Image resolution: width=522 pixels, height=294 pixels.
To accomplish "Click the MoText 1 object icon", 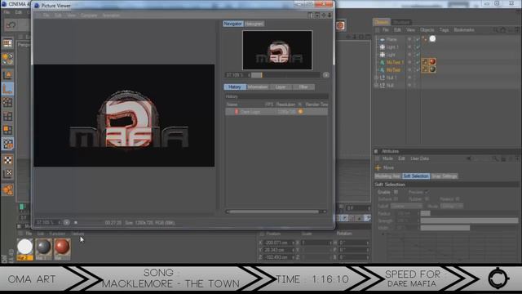I will click(x=383, y=62).
